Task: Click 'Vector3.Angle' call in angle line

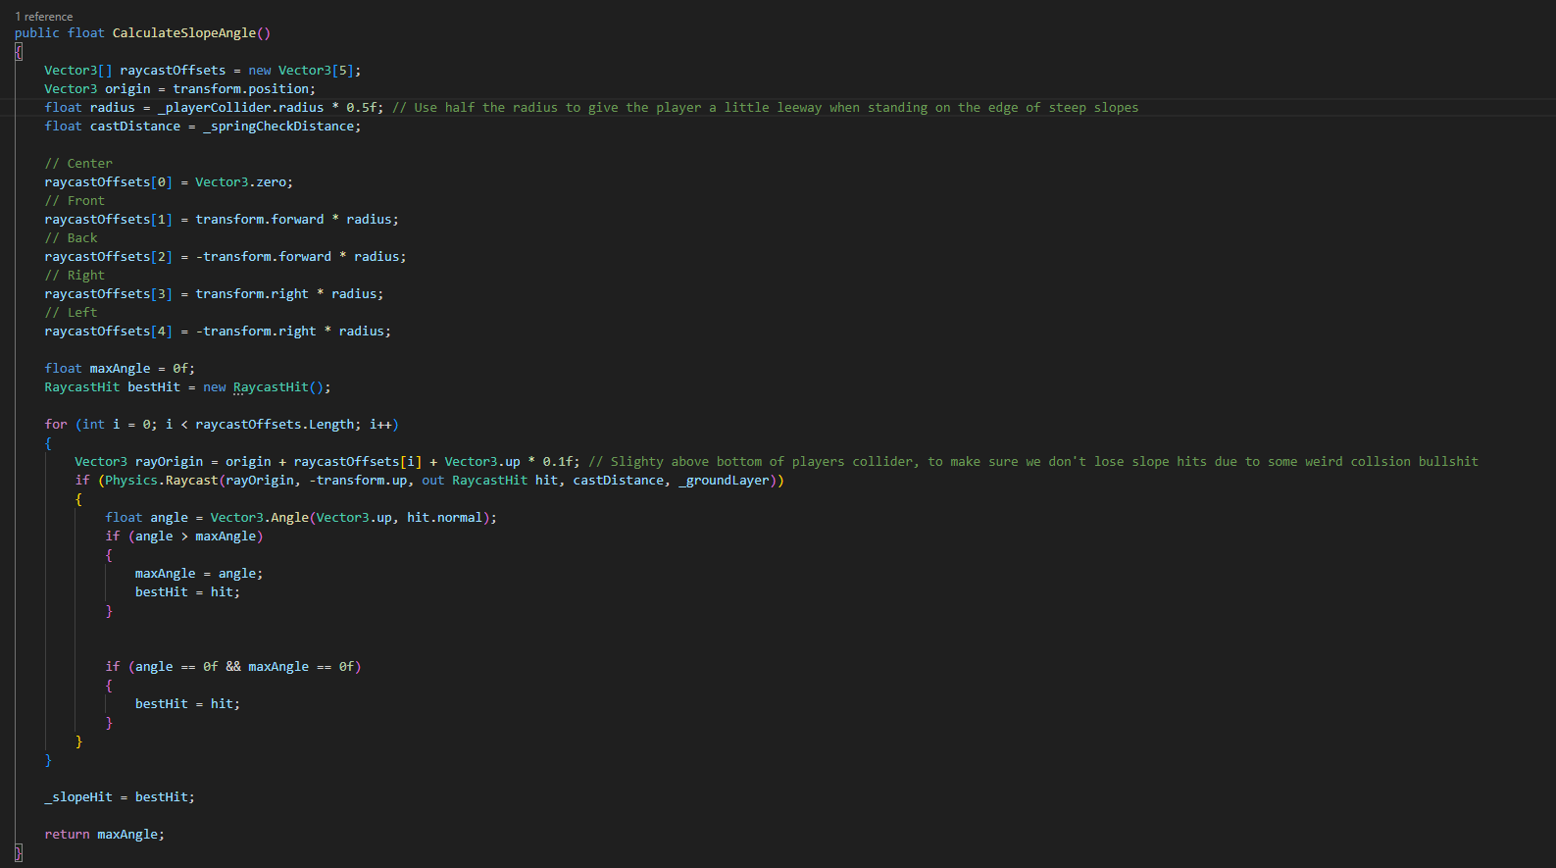Action: click(x=260, y=518)
